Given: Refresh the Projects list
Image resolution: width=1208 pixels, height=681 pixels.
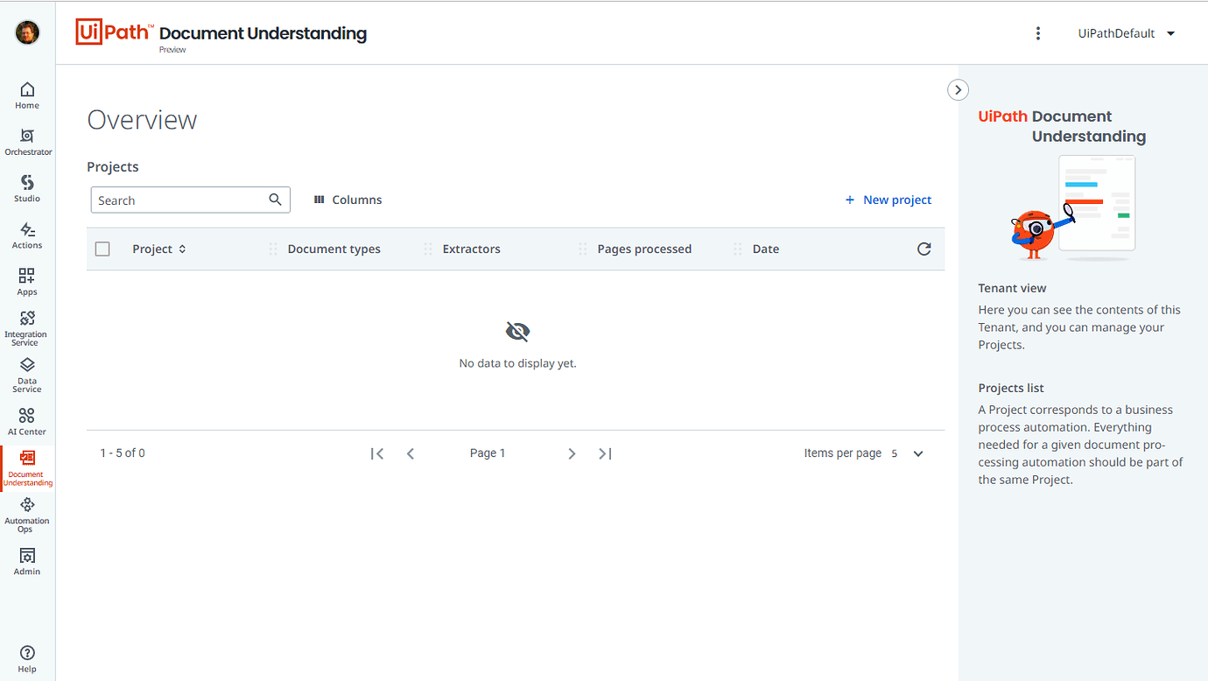Looking at the screenshot, I should 924,249.
